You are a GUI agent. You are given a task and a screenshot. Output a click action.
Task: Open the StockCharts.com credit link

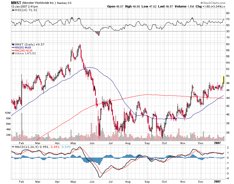[213, 3]
